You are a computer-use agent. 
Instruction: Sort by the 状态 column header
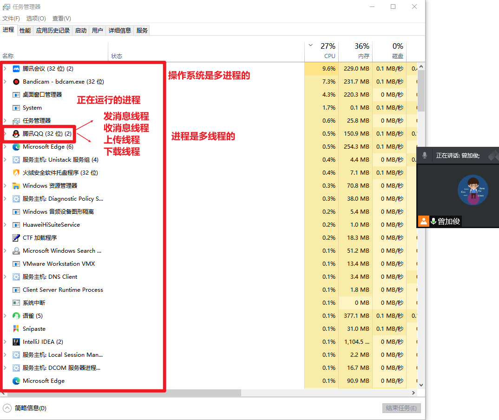tap(206, 52)
